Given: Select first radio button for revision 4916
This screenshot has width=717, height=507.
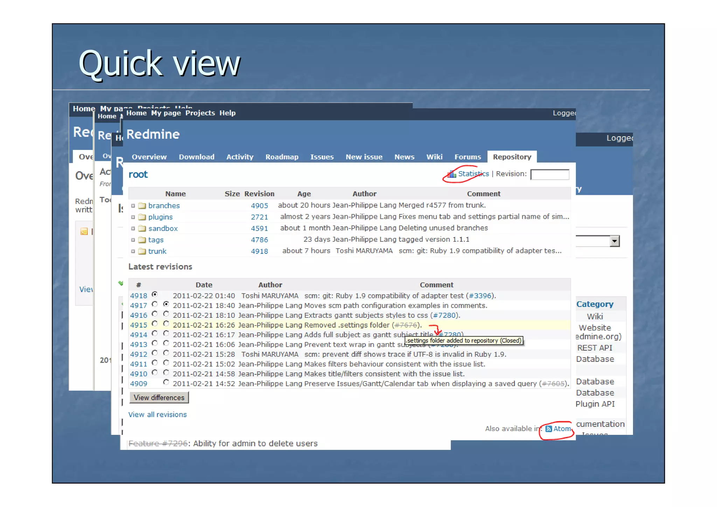Looking at the screenshot, I should click(155, 314).
